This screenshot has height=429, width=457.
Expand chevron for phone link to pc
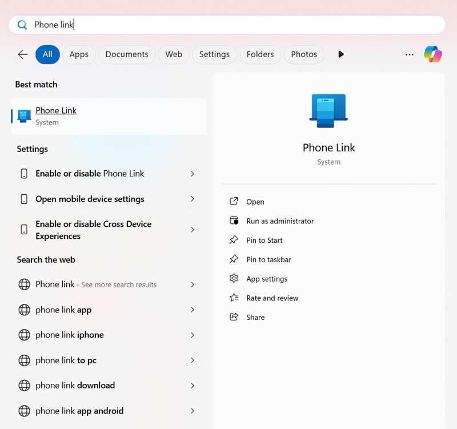click(193, 360)
